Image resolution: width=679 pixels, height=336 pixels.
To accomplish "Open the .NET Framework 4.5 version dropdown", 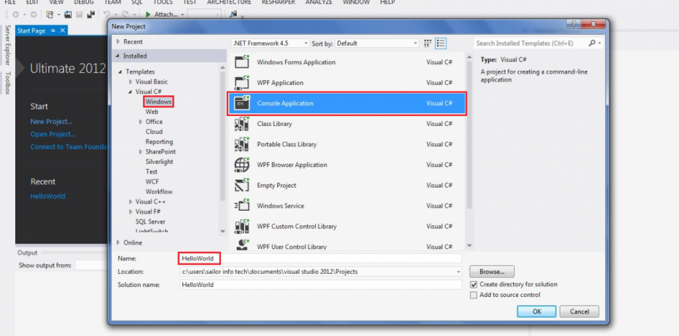I will tap(270, 43).
